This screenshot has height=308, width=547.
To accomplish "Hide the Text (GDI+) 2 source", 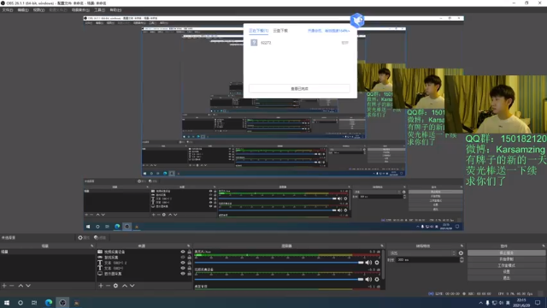I will click(183, 263).
